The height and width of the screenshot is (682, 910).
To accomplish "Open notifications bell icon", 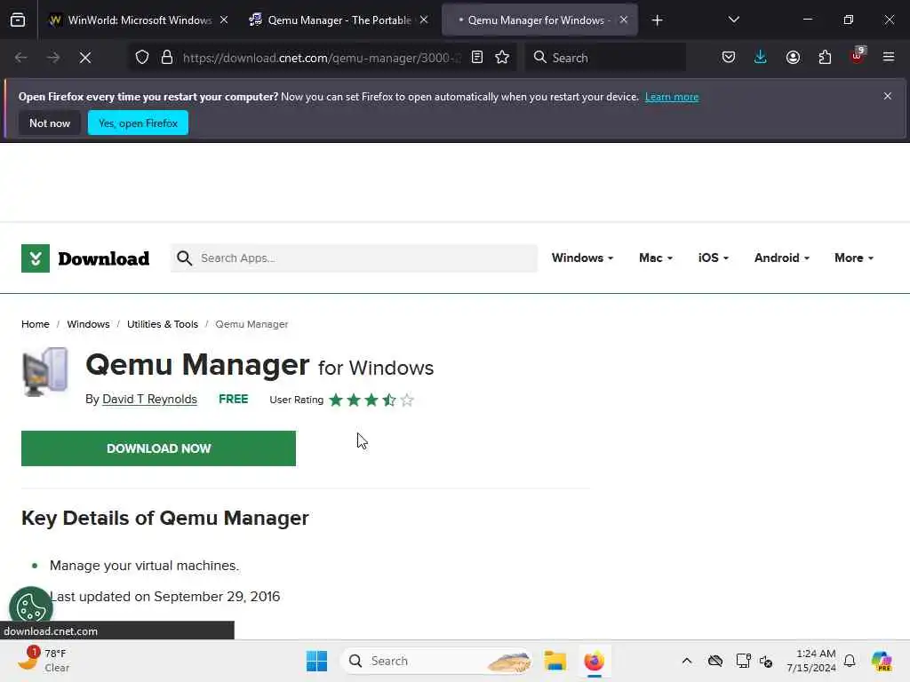I will click(850, 661).
